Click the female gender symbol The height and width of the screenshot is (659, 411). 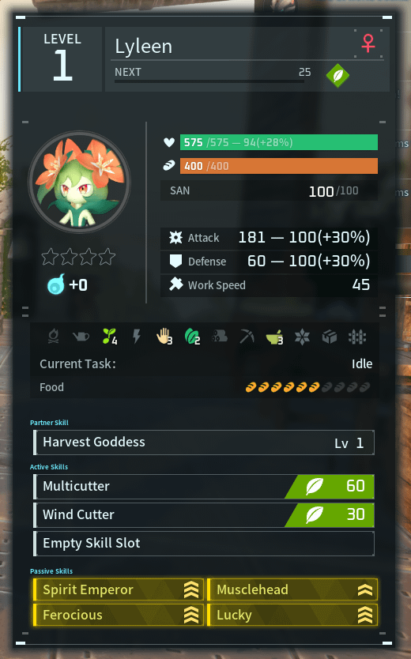(x=368, y=43)
